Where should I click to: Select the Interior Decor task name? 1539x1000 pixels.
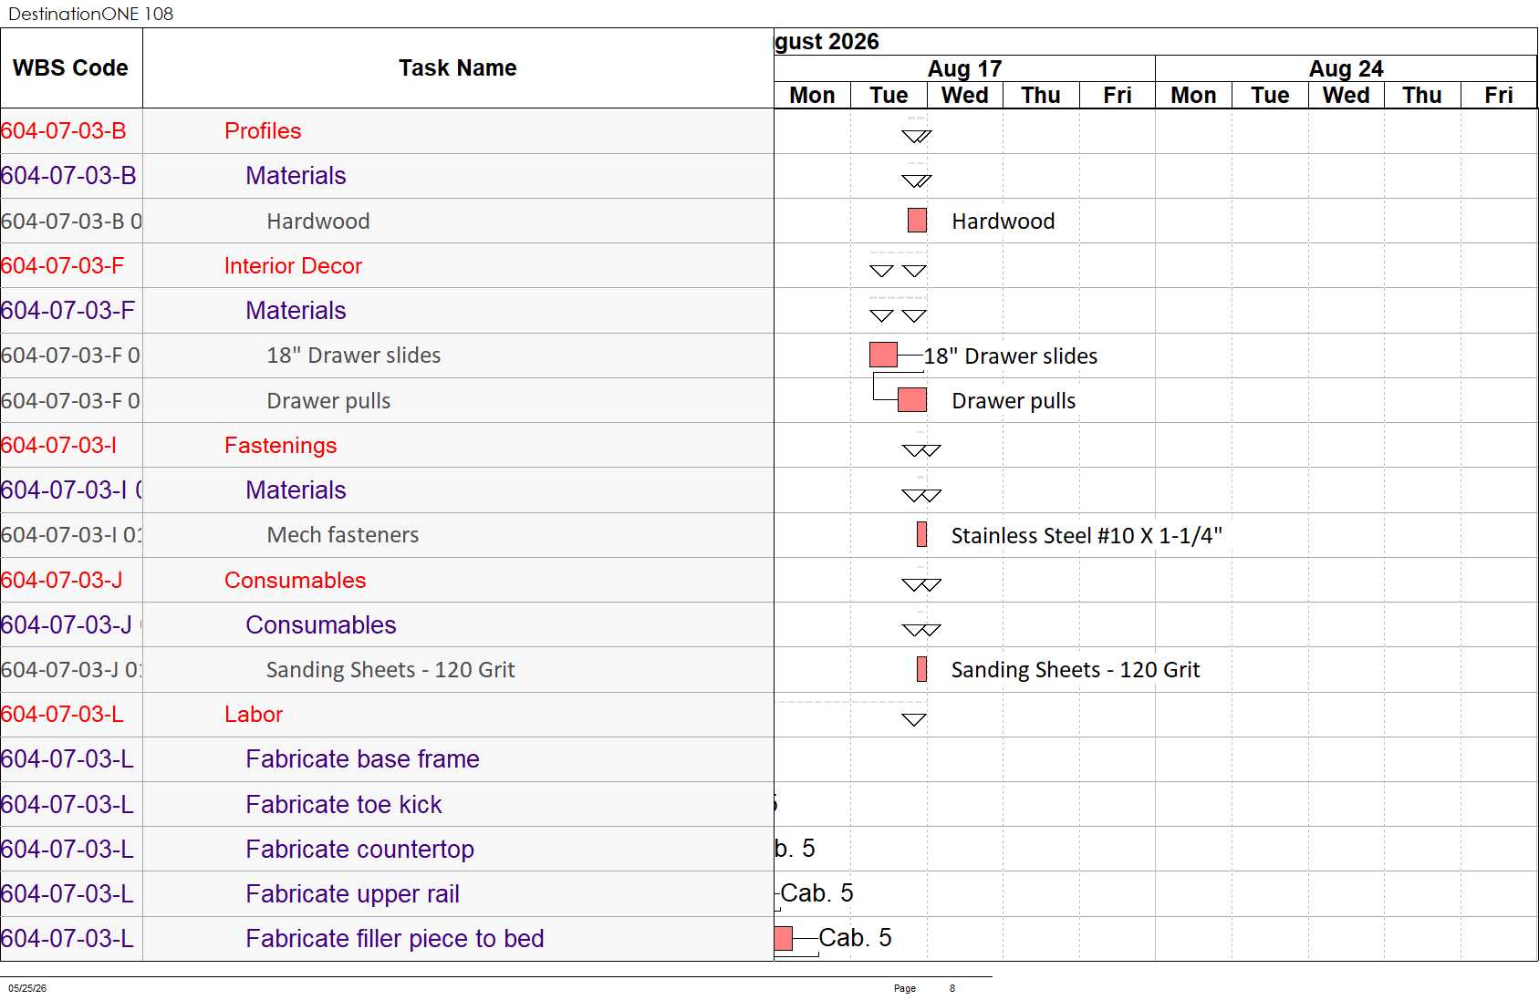coord(293,266)
